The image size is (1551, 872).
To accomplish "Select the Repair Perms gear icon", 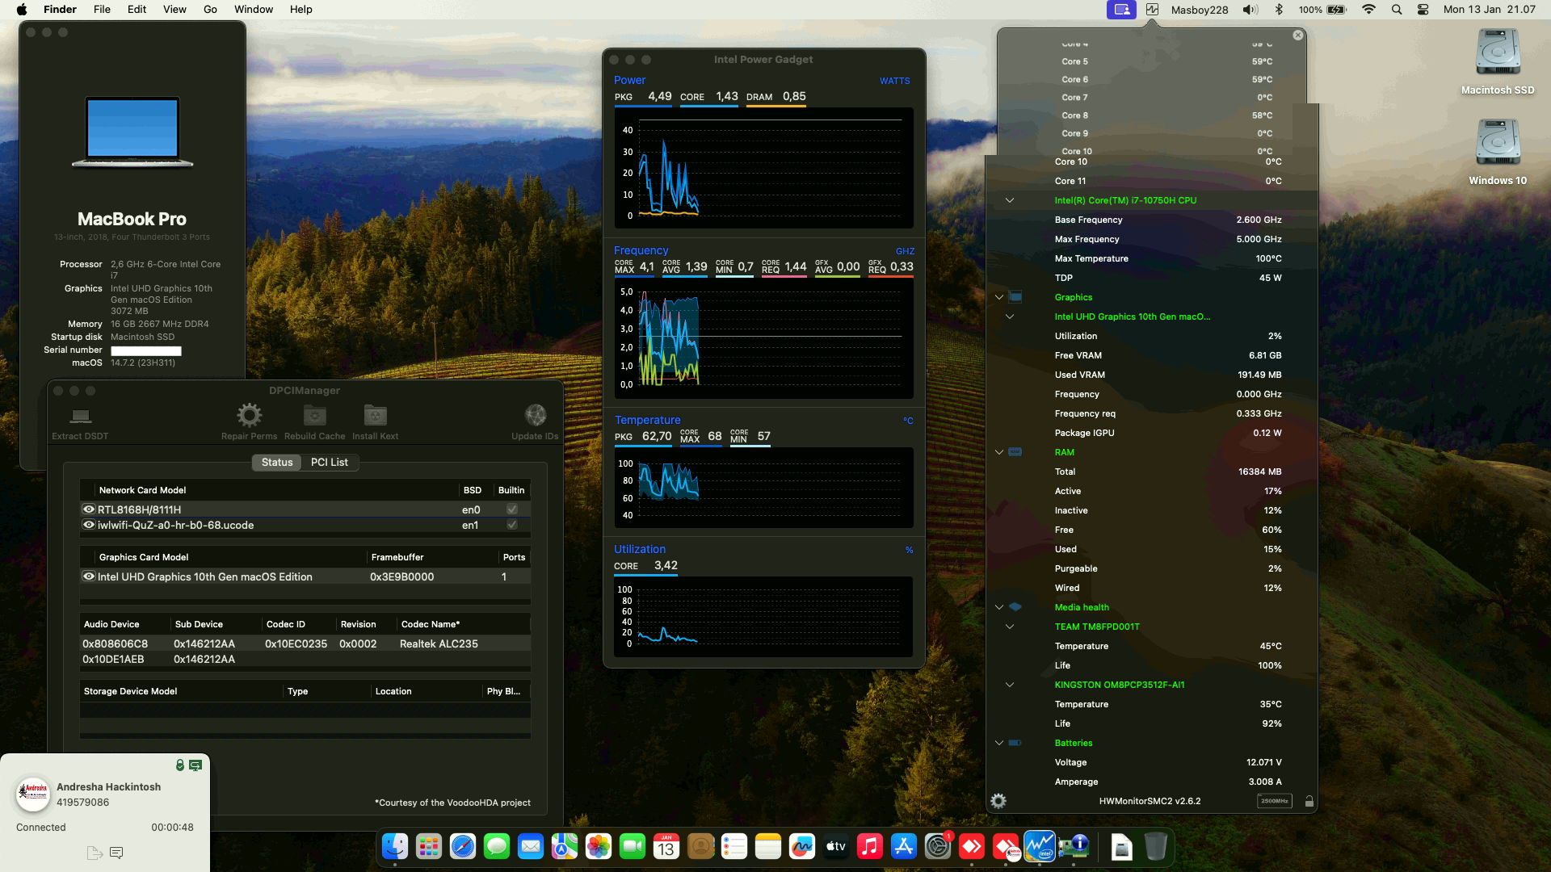I will coord(249,416).
